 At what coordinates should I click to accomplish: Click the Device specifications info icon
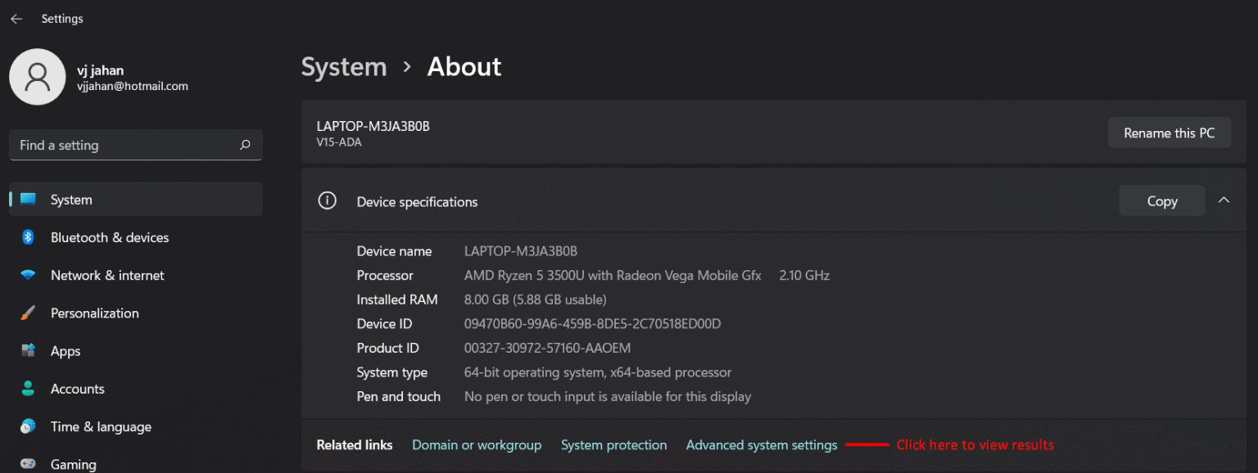328,200
